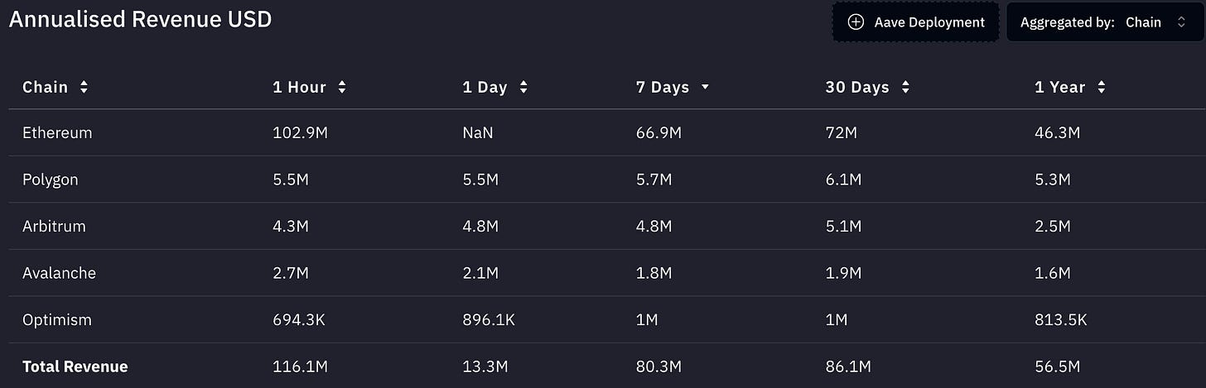Click the 896.1K Optimism 1 Day value
This screenshot has height=388, width=1206.
[489, 319]
